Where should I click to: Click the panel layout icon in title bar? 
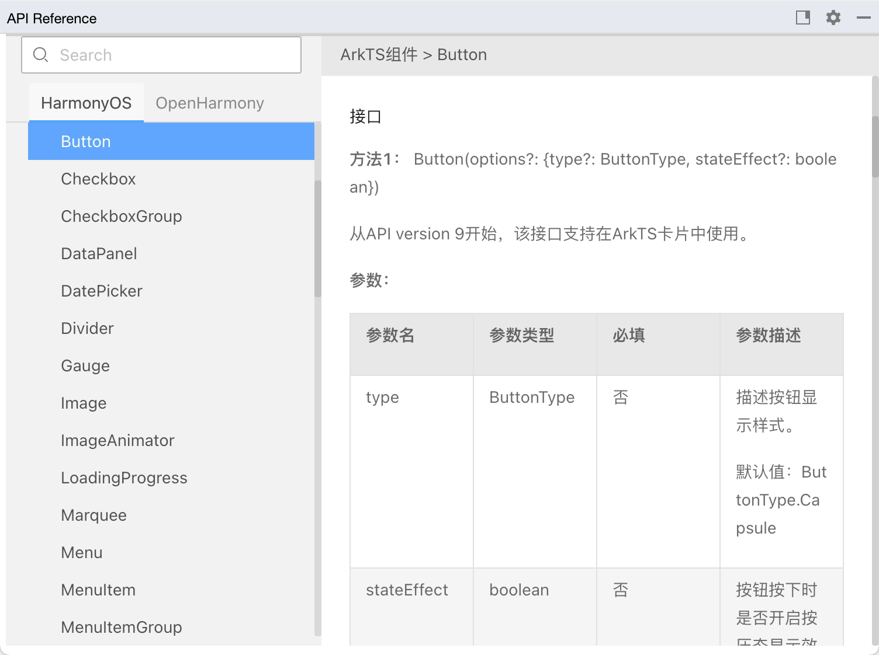tap(803, 18)
